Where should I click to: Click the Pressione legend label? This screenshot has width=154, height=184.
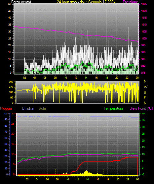[x=130, y=2]
